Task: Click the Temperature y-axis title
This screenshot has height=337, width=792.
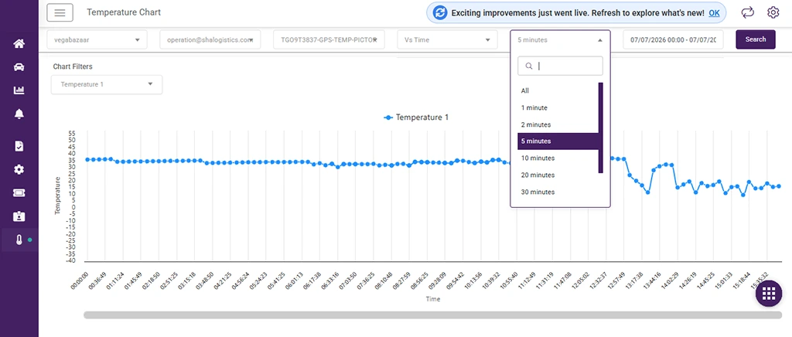Action: (57, 196)
